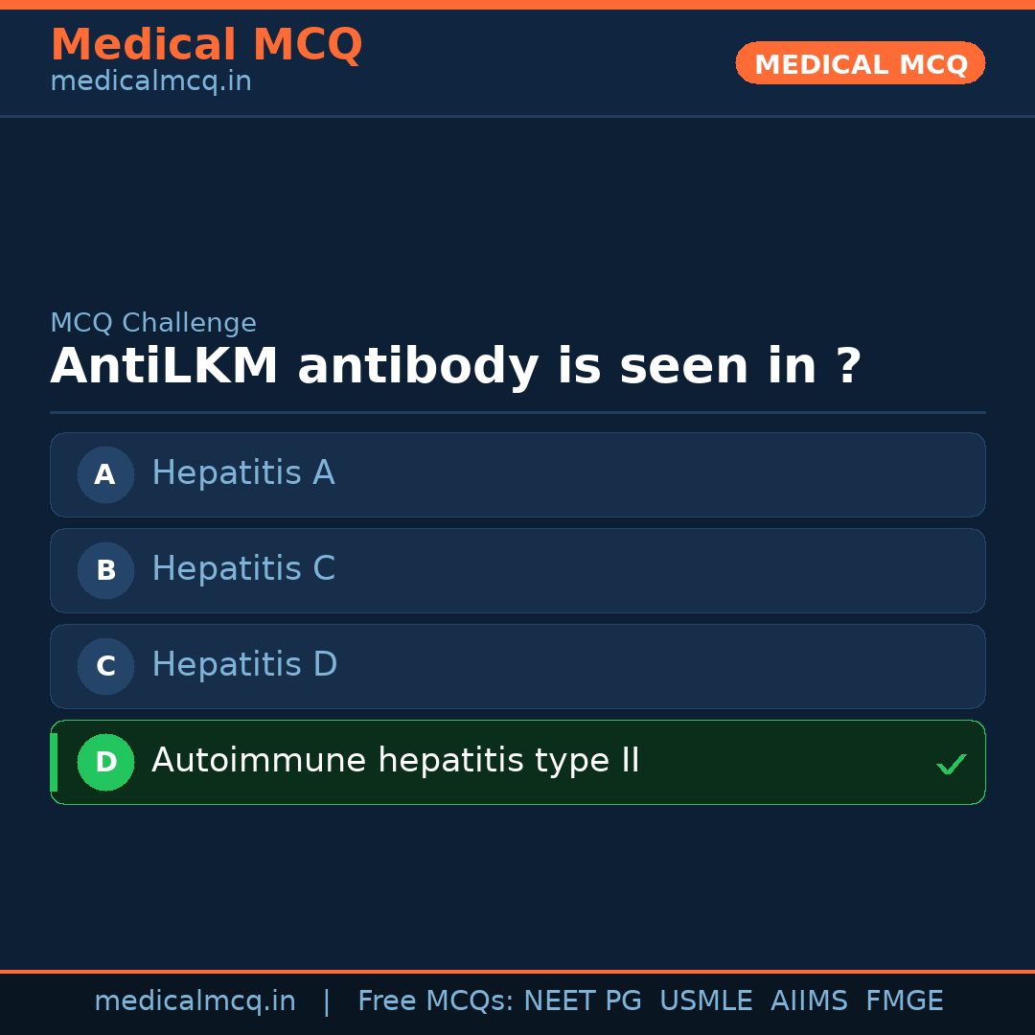The image size is (1035, 1035).
Task: Click the MCQ Challenge label
Action: click(153, 324)
